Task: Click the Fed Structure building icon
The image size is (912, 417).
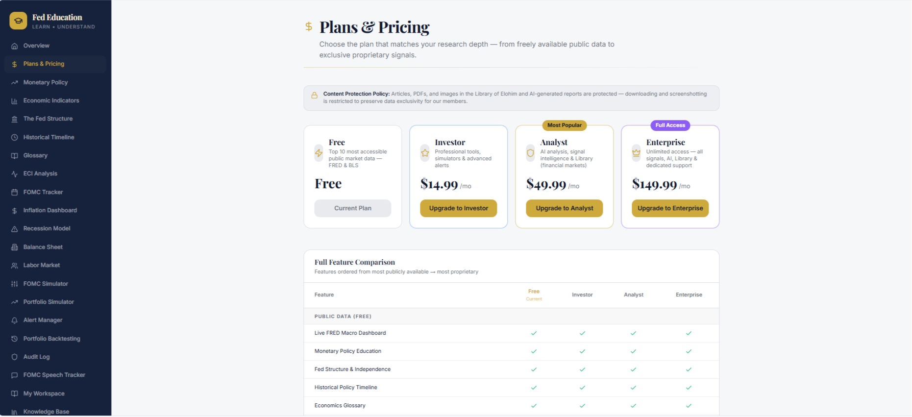Action: tap(14, 119)
